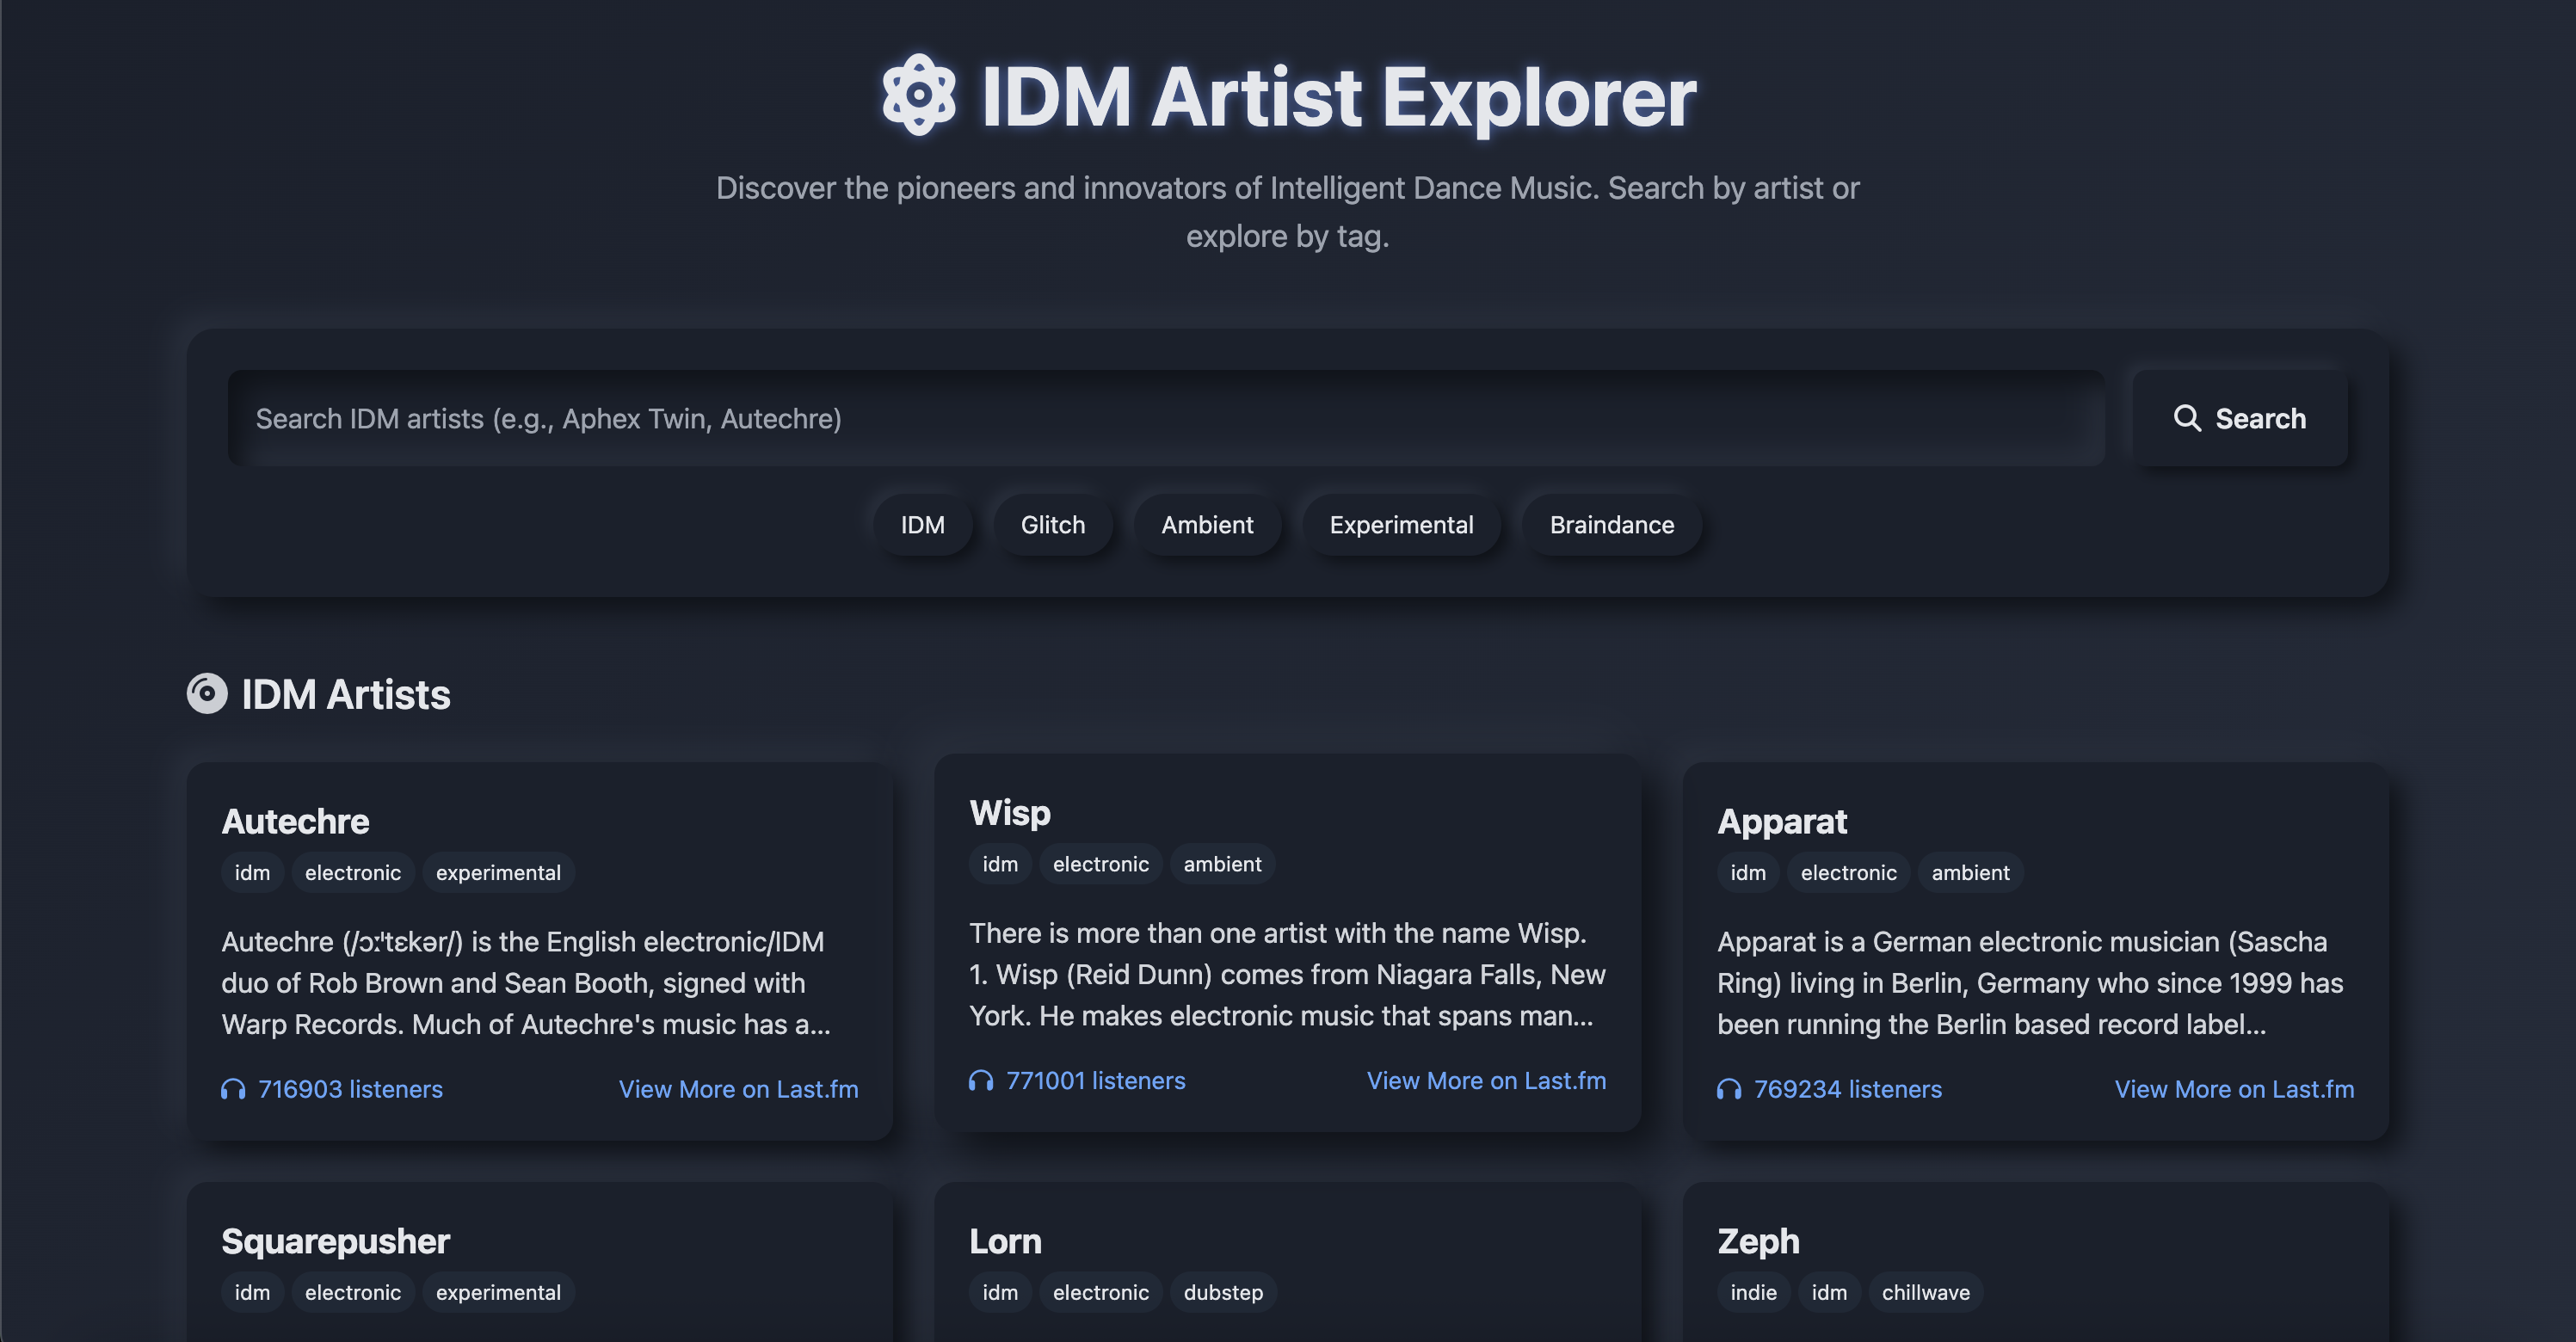This screenshot has width=2576, height=1342.
Task: Open Autechre's View More on Last.fm link
Action: (738, 1089)
